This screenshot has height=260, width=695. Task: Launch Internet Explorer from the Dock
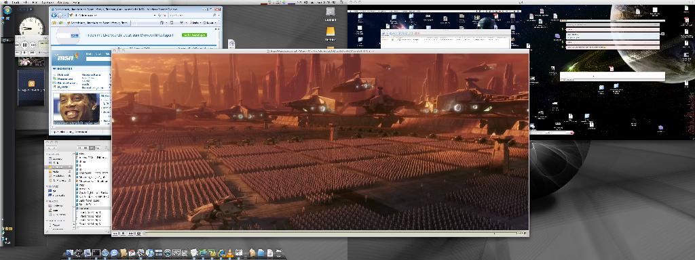[x=222, y=253]
